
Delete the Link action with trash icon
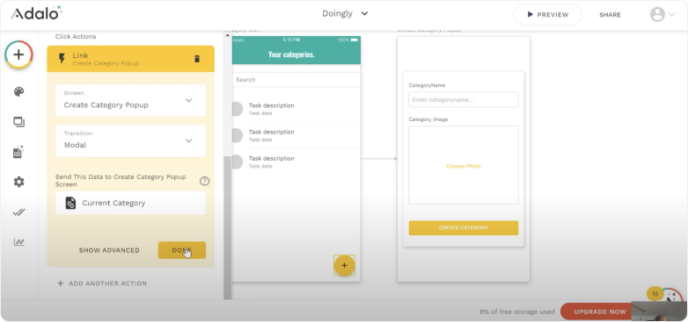[197, 59]
